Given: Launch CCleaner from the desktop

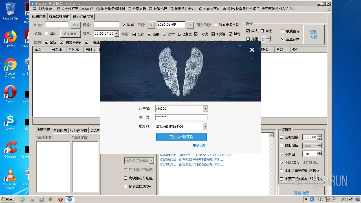Looking at the screenshot, I should pyautogui.click(x=10, y=149).
